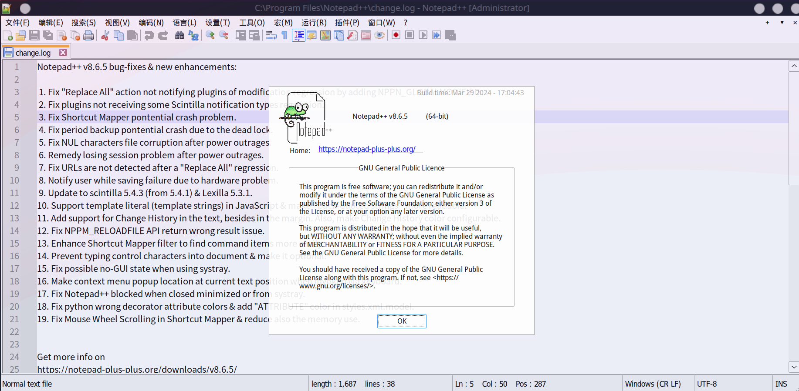Open the 视图(V) menu
Image resolution: width=799 pixels, height=391 pixels.
point(118,23)
